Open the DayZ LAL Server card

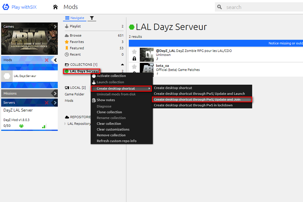click(29, 118)
